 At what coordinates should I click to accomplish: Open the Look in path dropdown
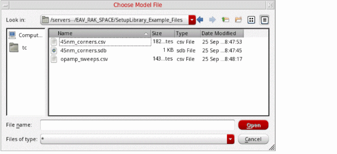pos(192,20)
